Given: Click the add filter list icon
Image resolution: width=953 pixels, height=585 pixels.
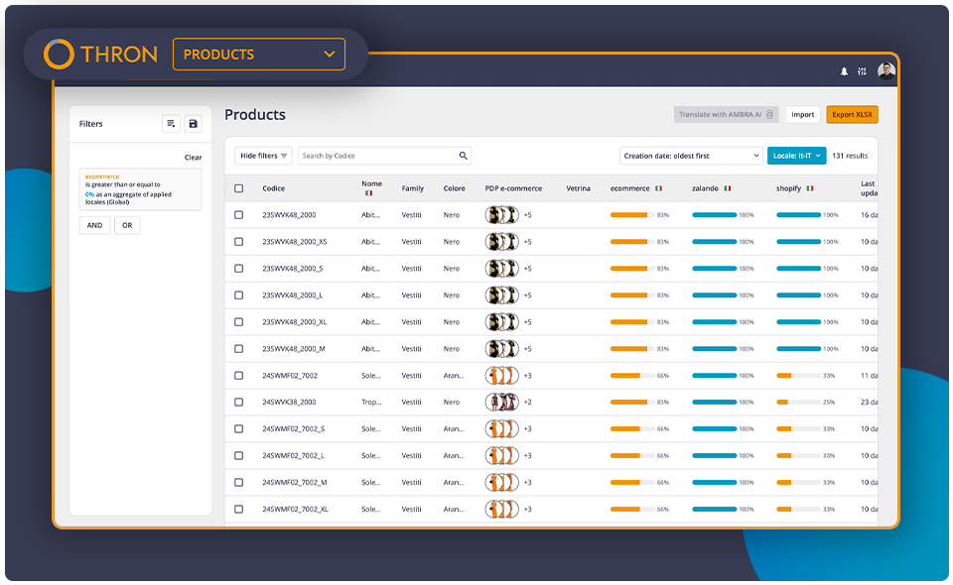Looking at the screenshot, I should click(x=171, y=124).
